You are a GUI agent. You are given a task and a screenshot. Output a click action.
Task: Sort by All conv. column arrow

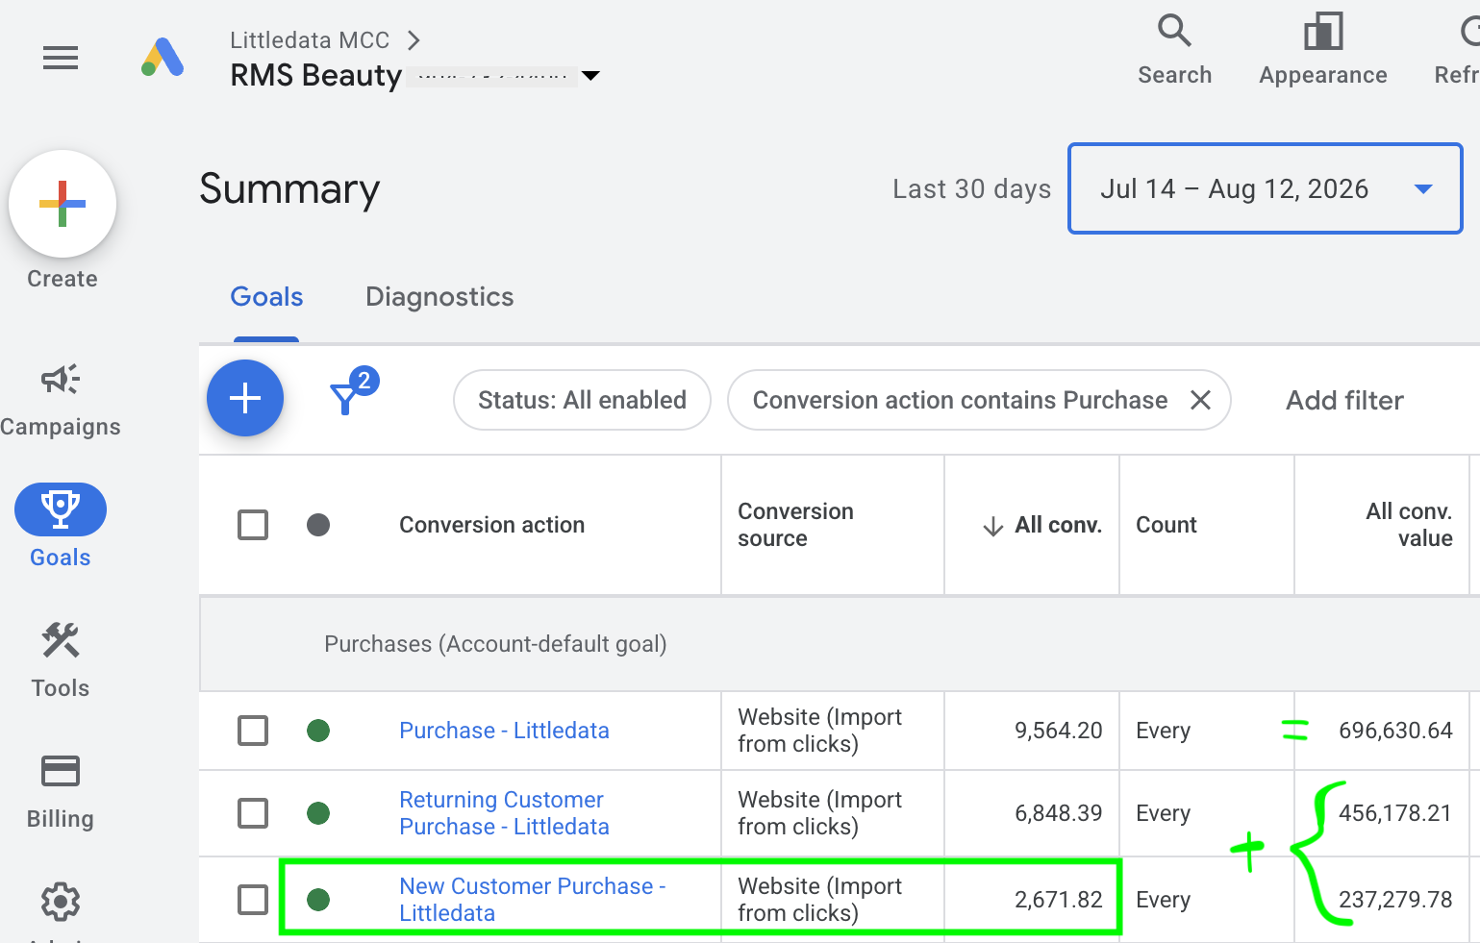(993, 526)
